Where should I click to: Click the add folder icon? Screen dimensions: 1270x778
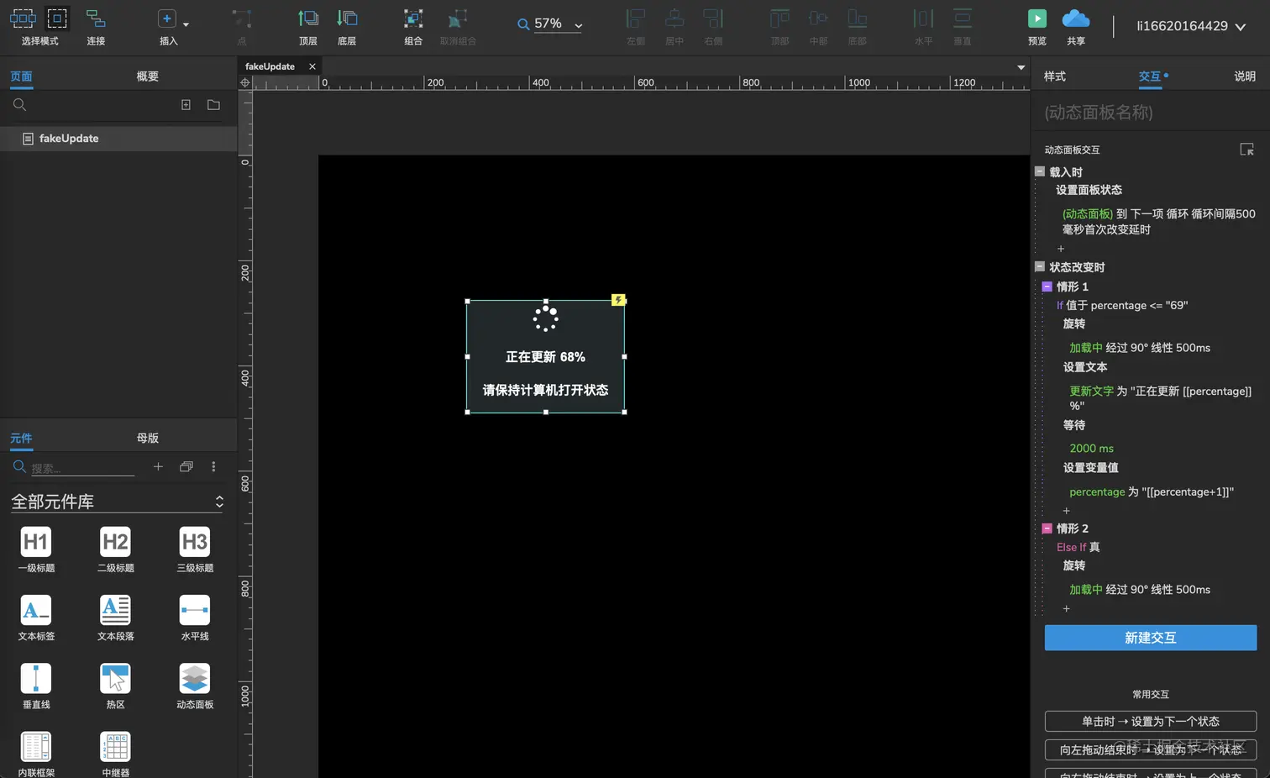(213, 105)
